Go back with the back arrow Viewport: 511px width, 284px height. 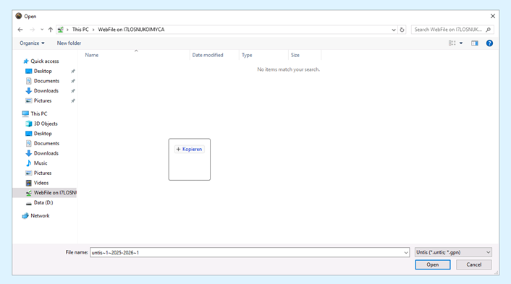[x=20, y=30]
